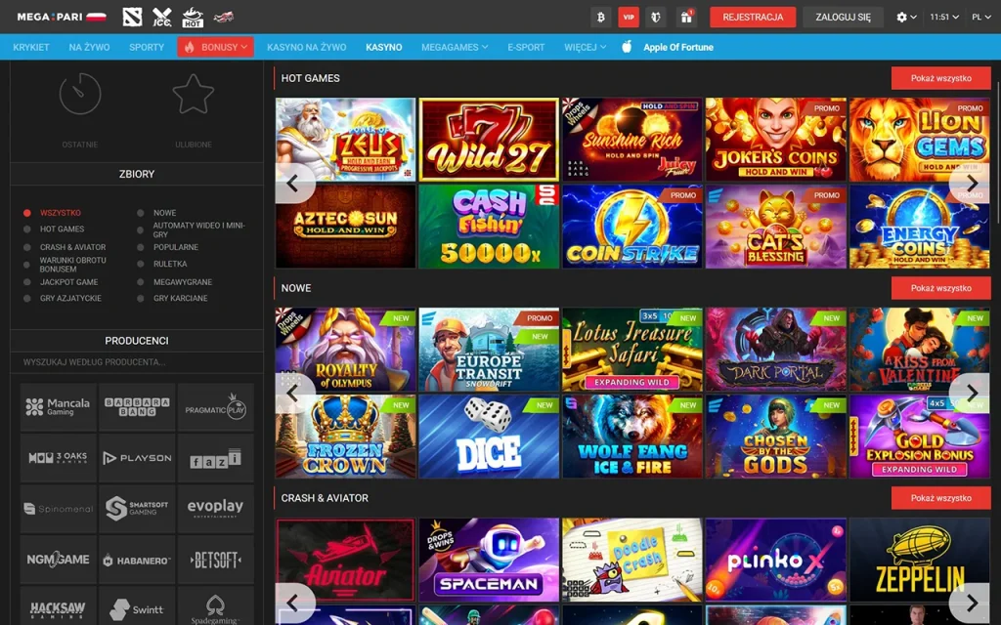Open the settings gear dropdown
The image size is (1001, 625).
click(906, 18)
